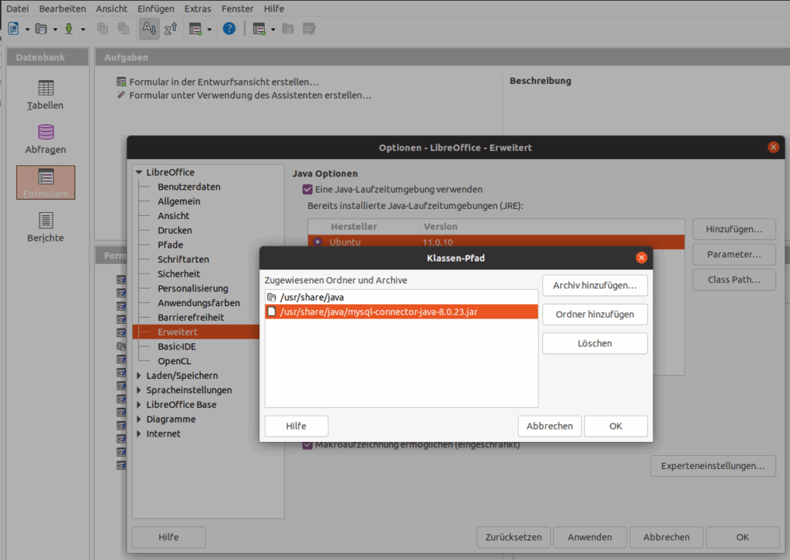The image size is (790, 560).
Task: Click the greyed Edit form toolbar icon
Action: click(x=309, y=29)
